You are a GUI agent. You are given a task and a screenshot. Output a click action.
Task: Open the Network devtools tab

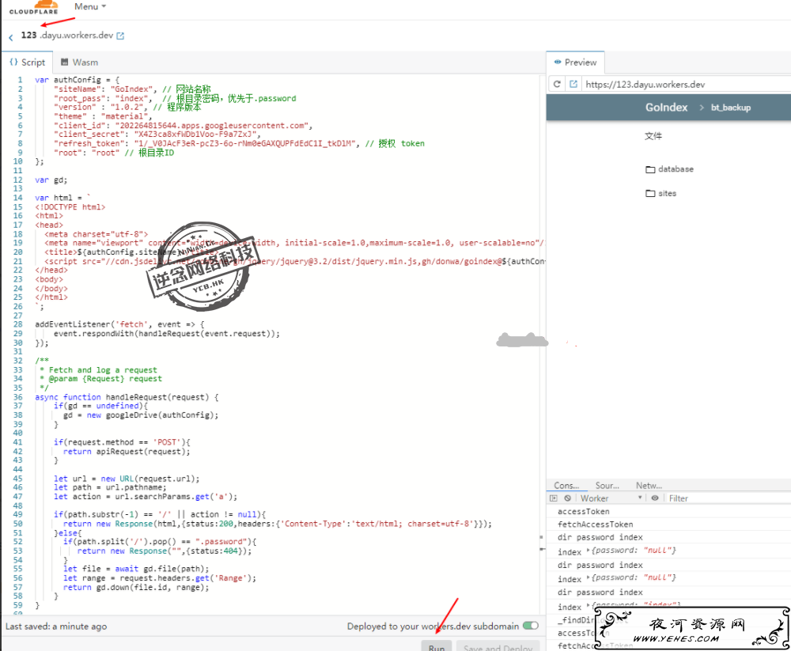point(649,486)
